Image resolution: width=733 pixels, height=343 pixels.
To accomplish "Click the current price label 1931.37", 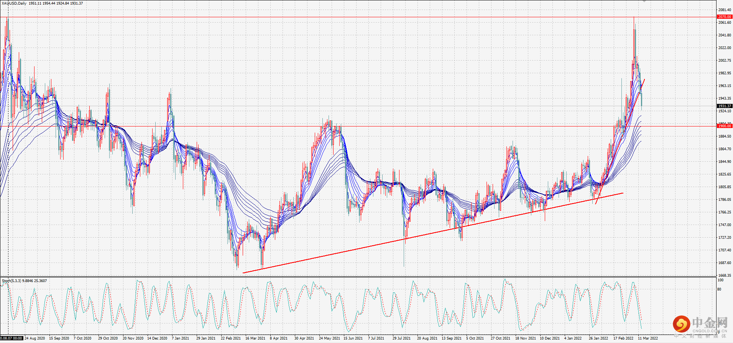I will (725, 106).
